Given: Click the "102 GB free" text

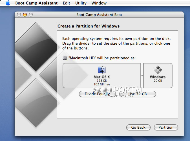Looking at the screenshot, I should pos(102,84).
